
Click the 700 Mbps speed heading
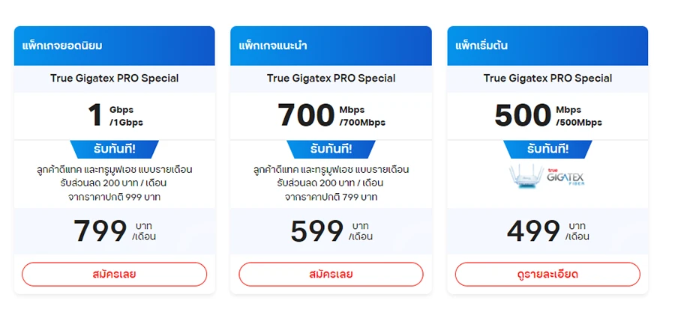(331, 115)
